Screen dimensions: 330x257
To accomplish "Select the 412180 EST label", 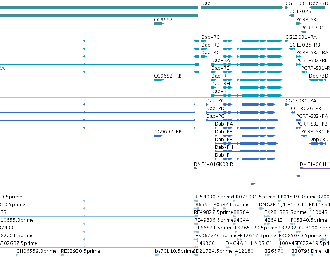I will coord(244,251).
